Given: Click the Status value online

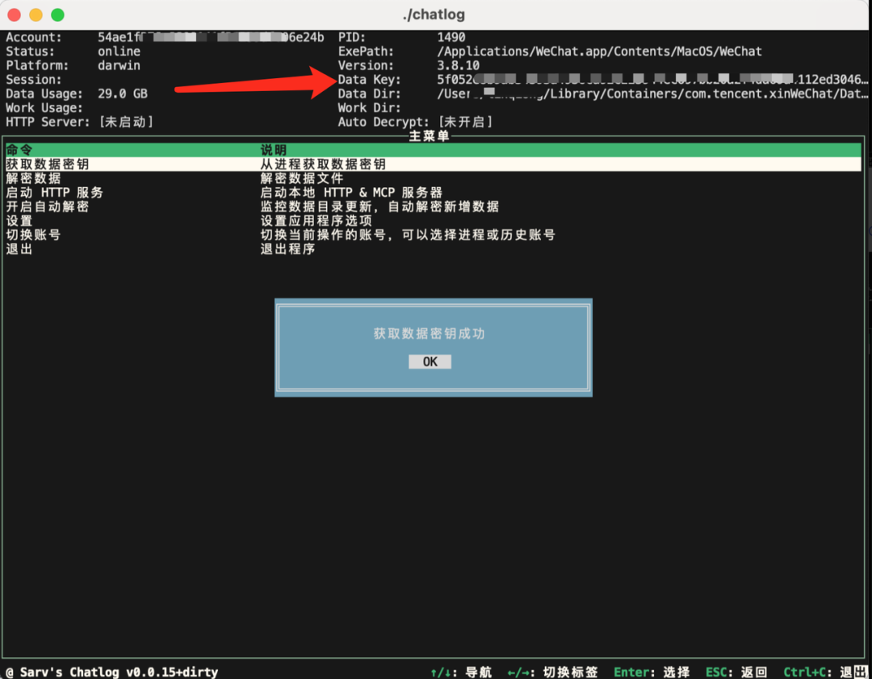Looking at the screenshot, I should coord(119,52).
